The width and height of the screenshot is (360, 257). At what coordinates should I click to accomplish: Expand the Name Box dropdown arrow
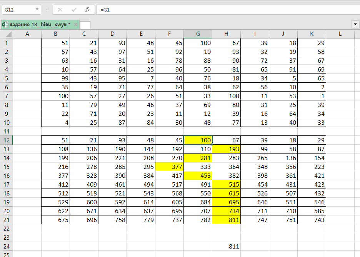[37, 10]
